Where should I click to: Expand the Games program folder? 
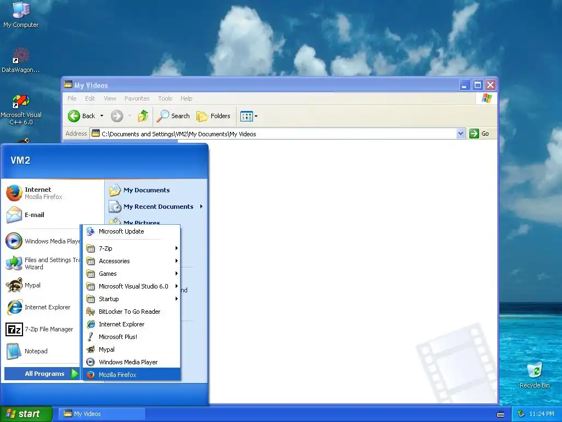pos(132,274)
